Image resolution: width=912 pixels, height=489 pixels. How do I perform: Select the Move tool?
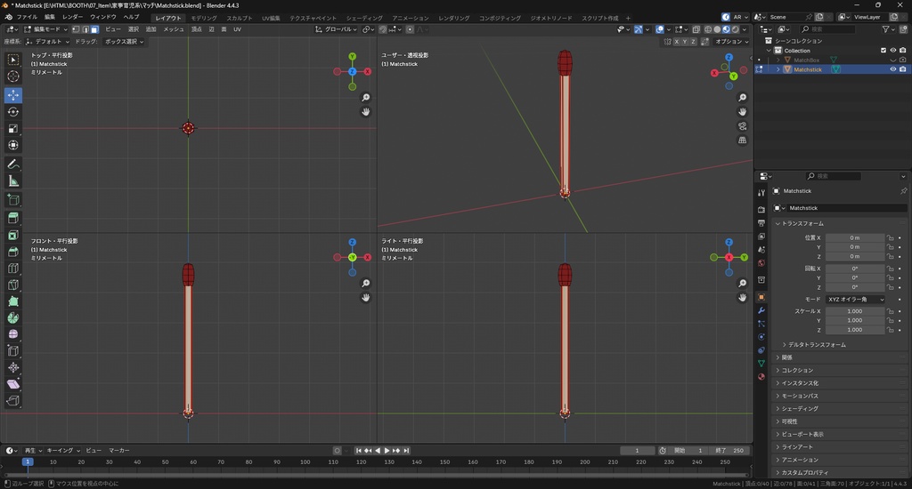click(12, 94)
